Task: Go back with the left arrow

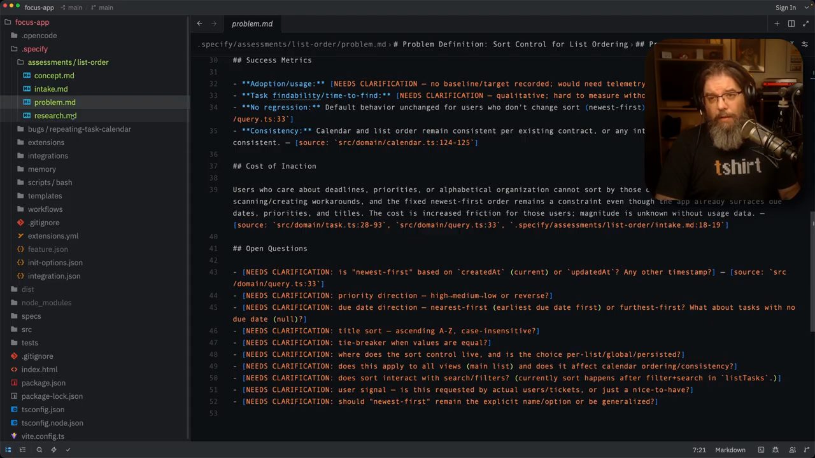Action: pos(199,24)
